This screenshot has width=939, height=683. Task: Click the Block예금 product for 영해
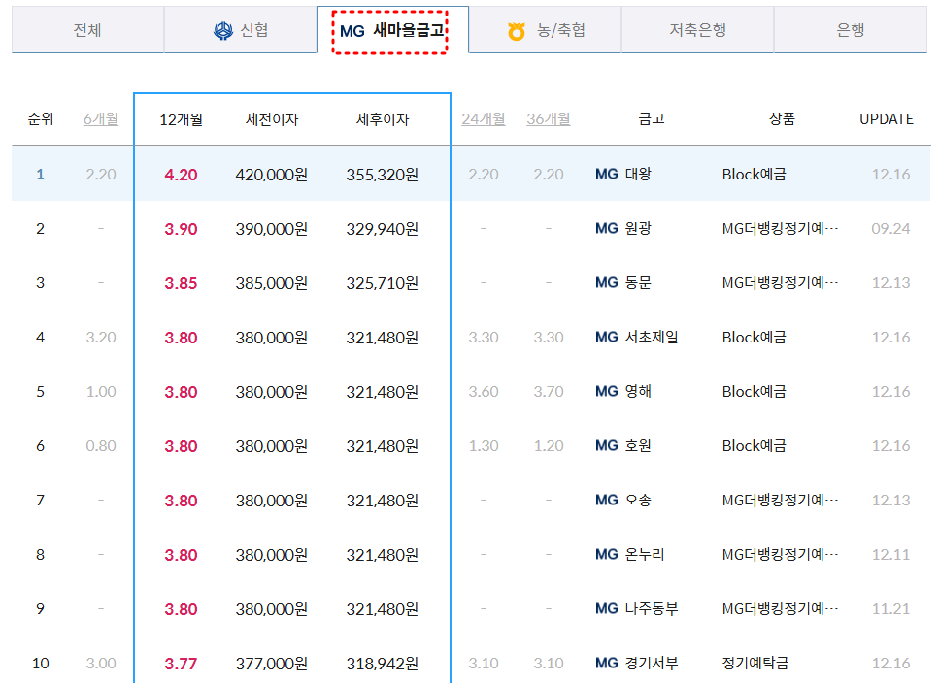click(x=754, y=392)
